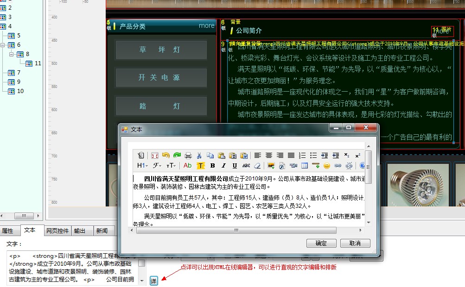Click the LED bulb product thumbnail

[418, 185]
